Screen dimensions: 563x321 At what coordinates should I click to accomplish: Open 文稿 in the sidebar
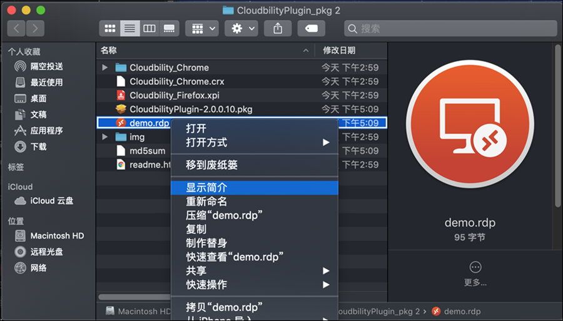[x=31, y=115]
